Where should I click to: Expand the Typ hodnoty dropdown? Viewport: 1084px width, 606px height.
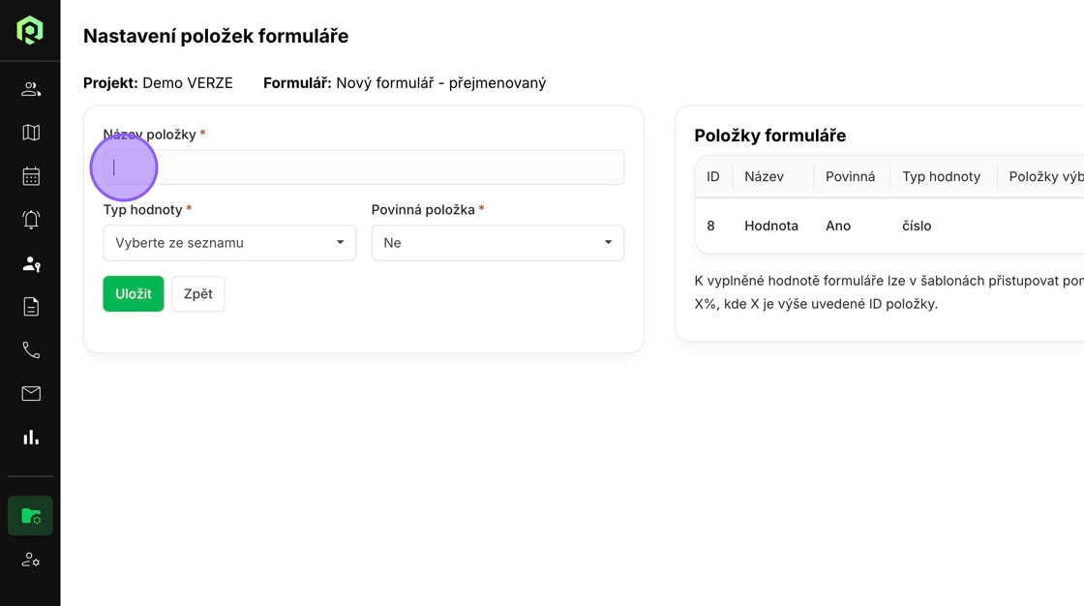click(x=229, y=243)
